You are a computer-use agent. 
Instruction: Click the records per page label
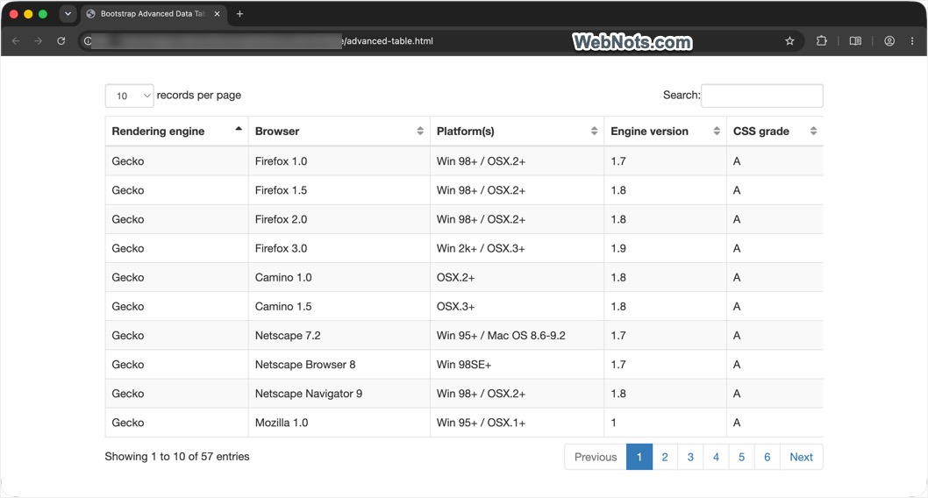199,96
